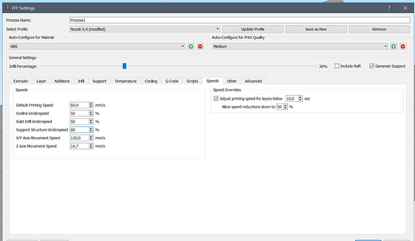Toggle the Include Raft checkbox
The image size is (415, 241).
coord(337,66)
